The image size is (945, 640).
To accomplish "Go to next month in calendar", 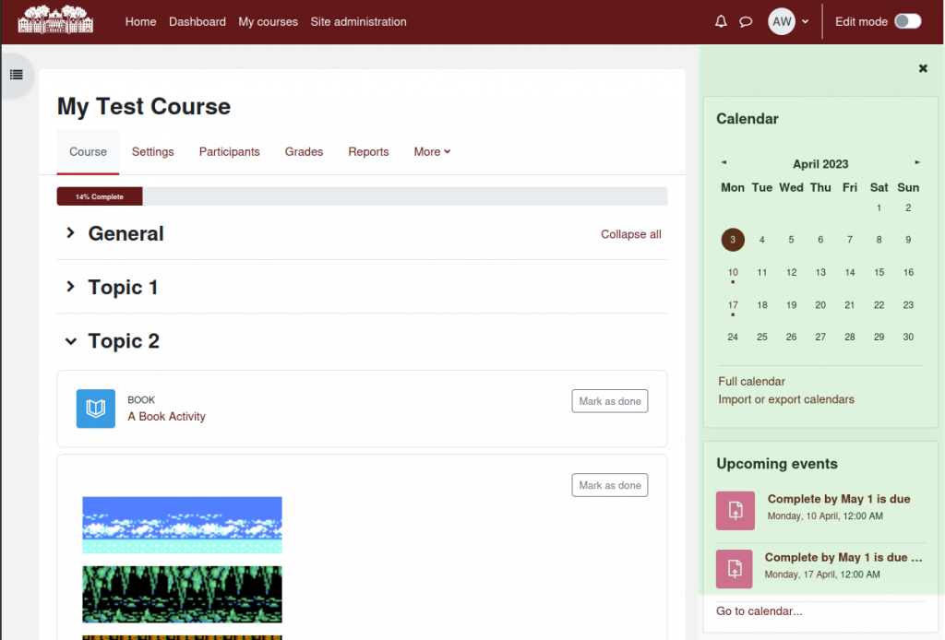I will pos(917,162).
